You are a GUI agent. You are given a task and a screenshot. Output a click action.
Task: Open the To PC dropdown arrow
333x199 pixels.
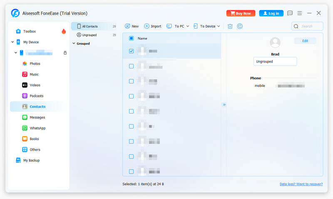tap(188, 26)
